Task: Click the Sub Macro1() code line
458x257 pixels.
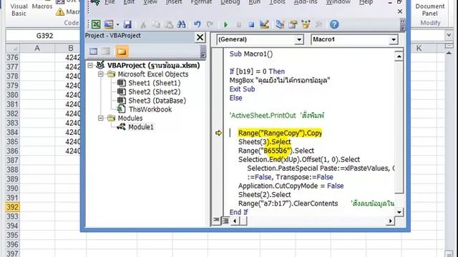Action: point(251,54)
